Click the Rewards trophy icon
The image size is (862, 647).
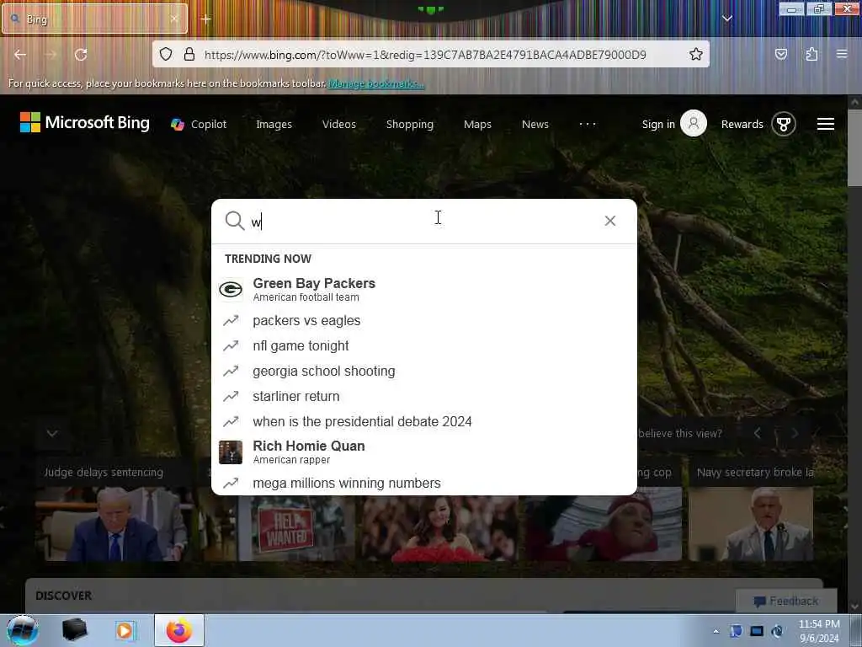click(784, 124)
